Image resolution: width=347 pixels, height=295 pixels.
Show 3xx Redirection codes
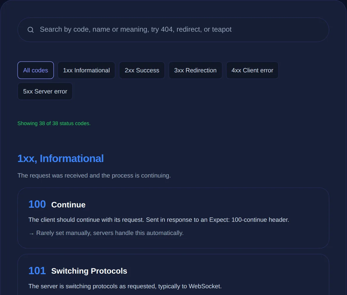coord(195,70)
